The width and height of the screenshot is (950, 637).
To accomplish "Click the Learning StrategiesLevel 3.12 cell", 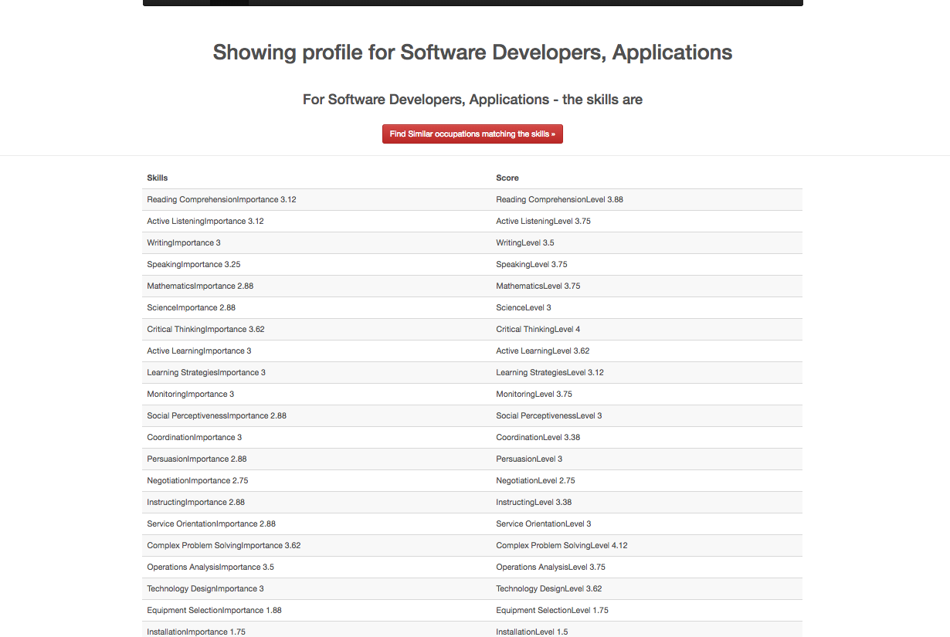I will 647,372.
